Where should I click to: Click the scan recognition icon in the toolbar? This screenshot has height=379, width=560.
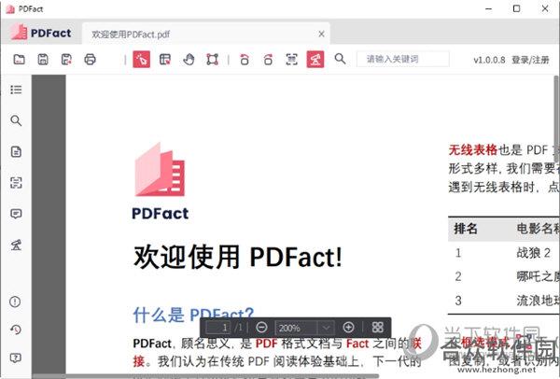click(x=292, y=60)
